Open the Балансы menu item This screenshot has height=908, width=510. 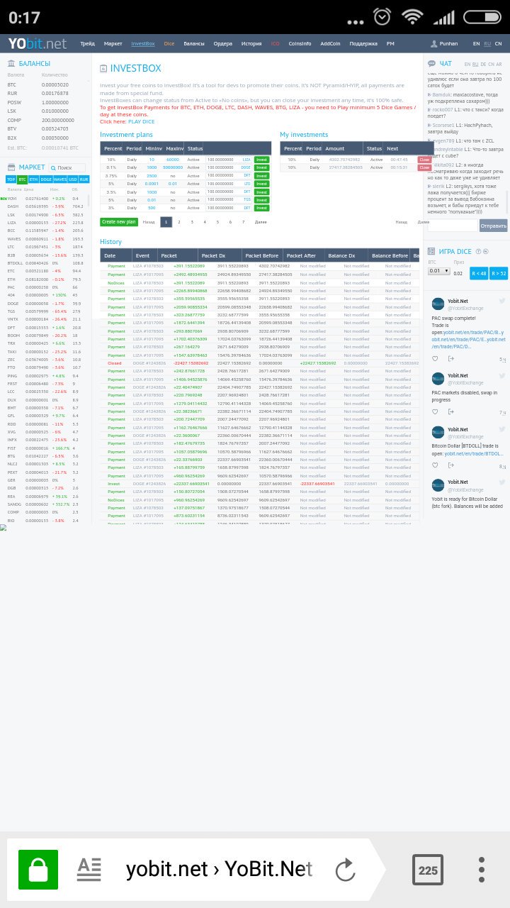(194, 44)
